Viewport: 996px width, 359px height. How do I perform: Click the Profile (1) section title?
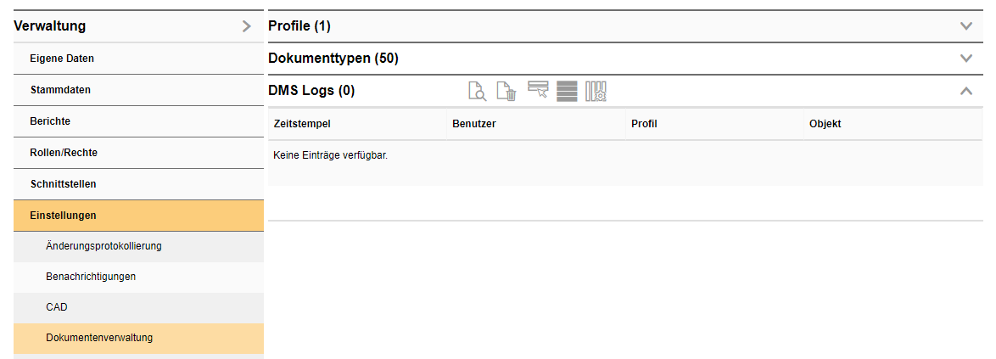299,26
